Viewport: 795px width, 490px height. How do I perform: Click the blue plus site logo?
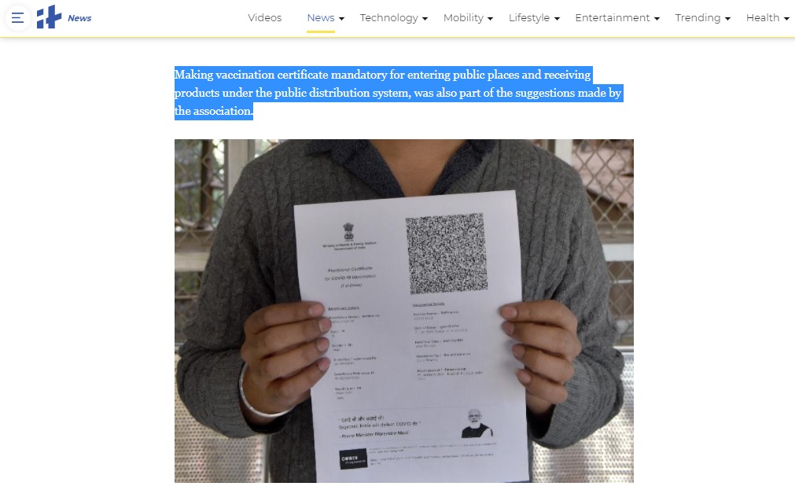point(50,17)
